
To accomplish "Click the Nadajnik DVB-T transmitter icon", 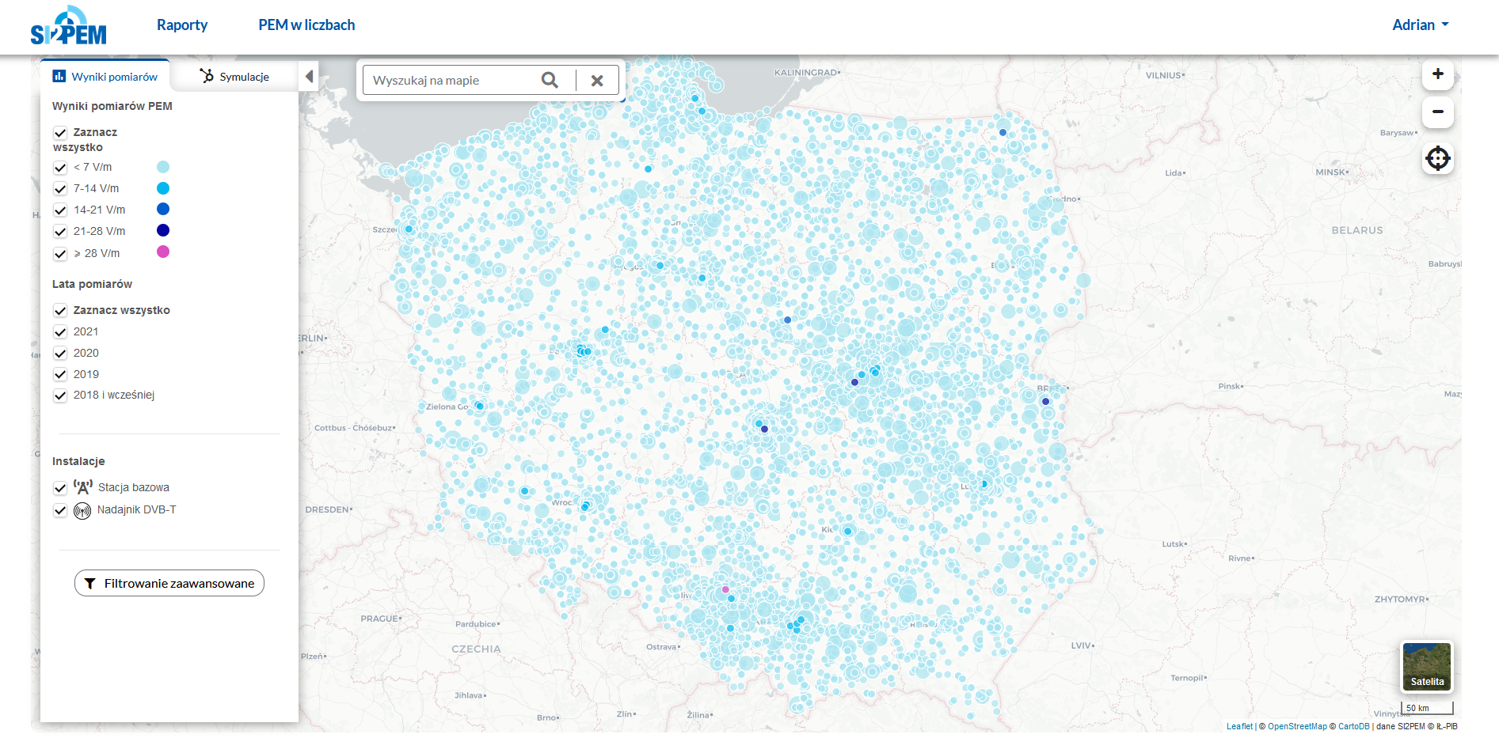I will point(82,510).
